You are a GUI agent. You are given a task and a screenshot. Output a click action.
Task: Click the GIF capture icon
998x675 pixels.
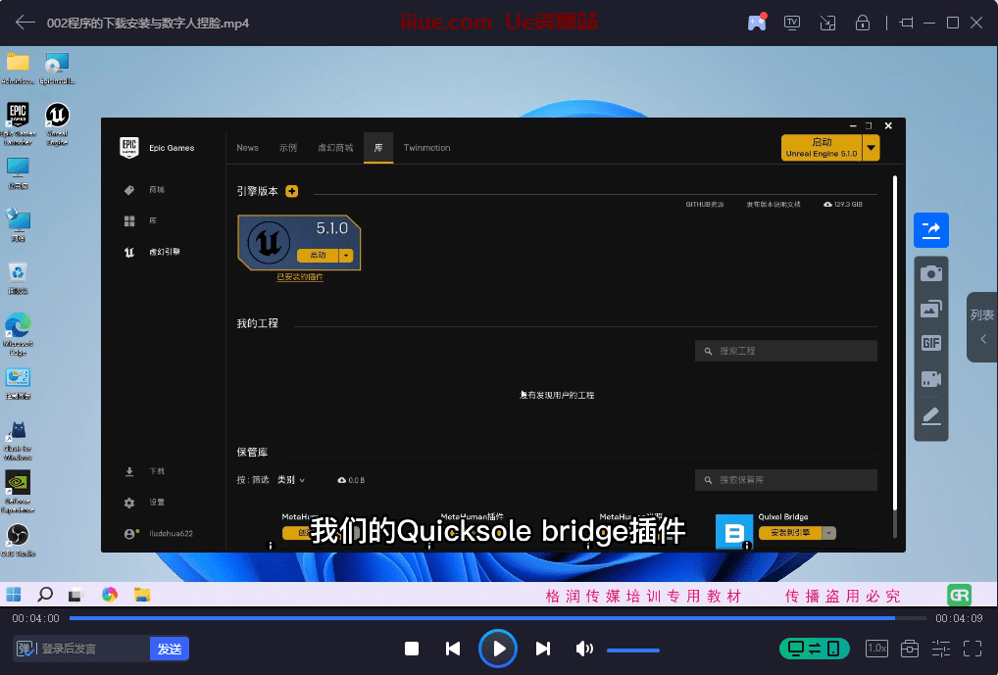click(x=930, y=343)
